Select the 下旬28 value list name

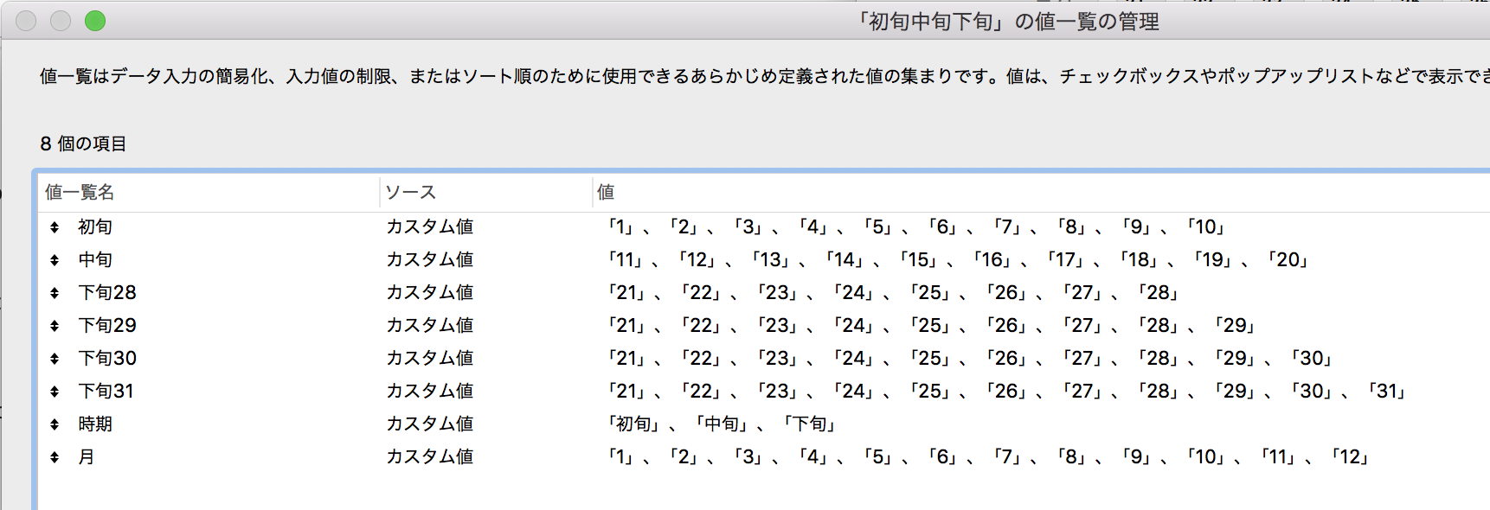click(107, 292)
